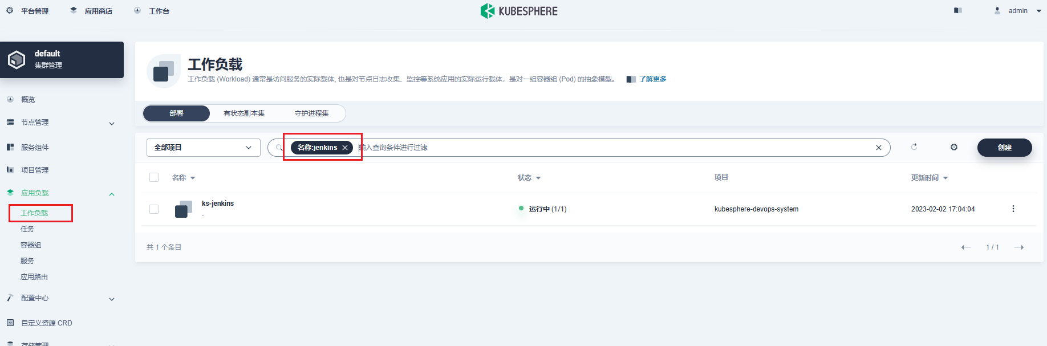Switch to the 有状态副本集 tab
The width and height of the screenshot is (1047, 346).
tap(244, 113)
